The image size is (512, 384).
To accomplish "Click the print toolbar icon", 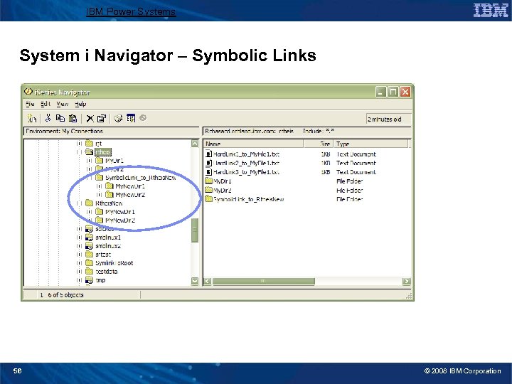I will (118, 118).
